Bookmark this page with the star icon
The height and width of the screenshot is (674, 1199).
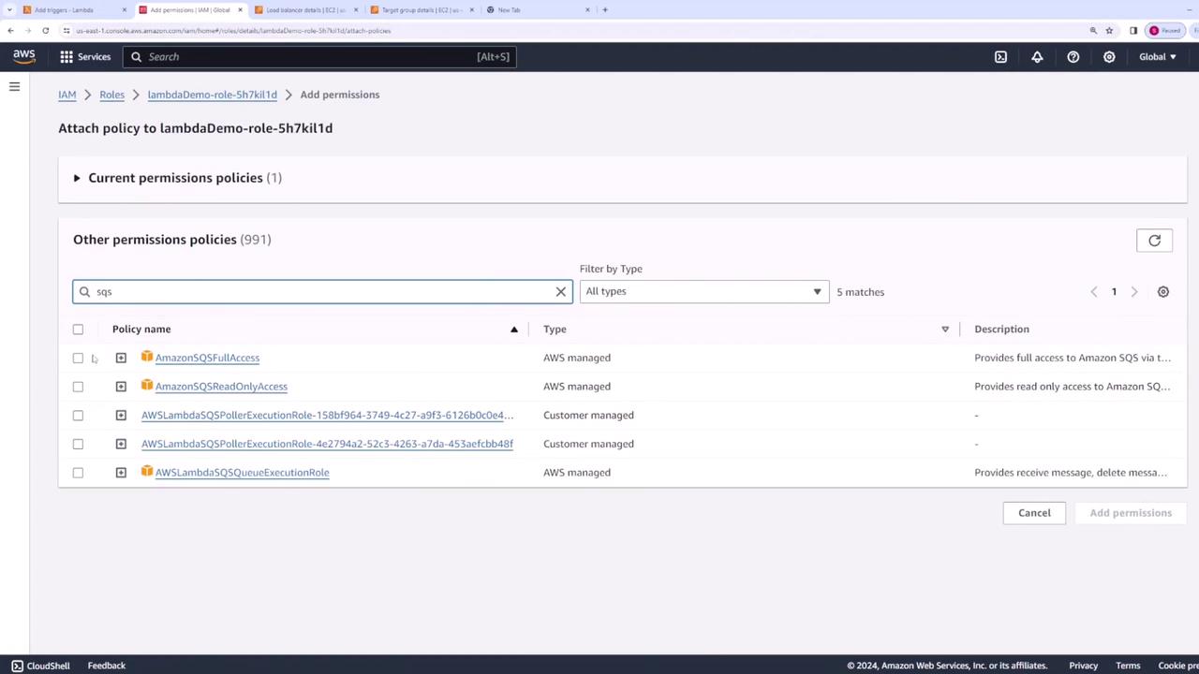[1109, 31]
